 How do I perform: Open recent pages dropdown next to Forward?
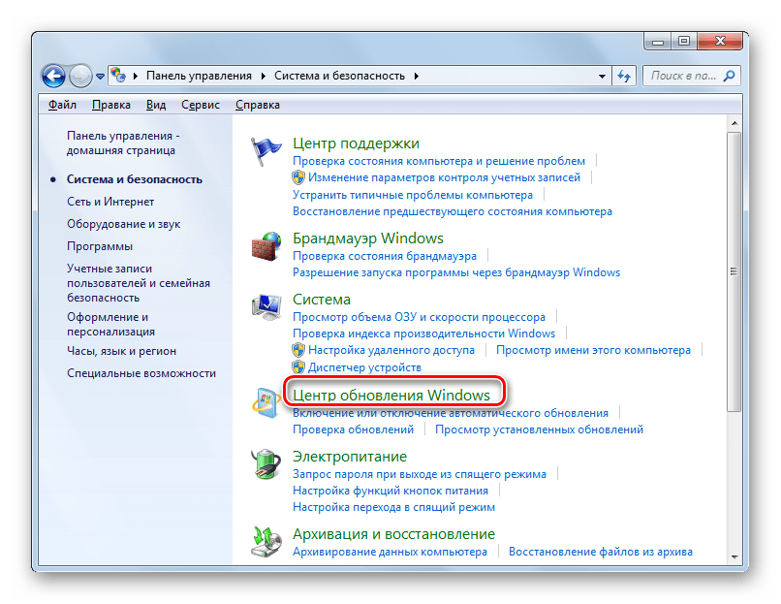100,77
